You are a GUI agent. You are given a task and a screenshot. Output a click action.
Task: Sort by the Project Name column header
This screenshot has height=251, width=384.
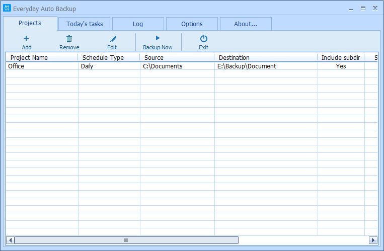[x=42, y=57]
